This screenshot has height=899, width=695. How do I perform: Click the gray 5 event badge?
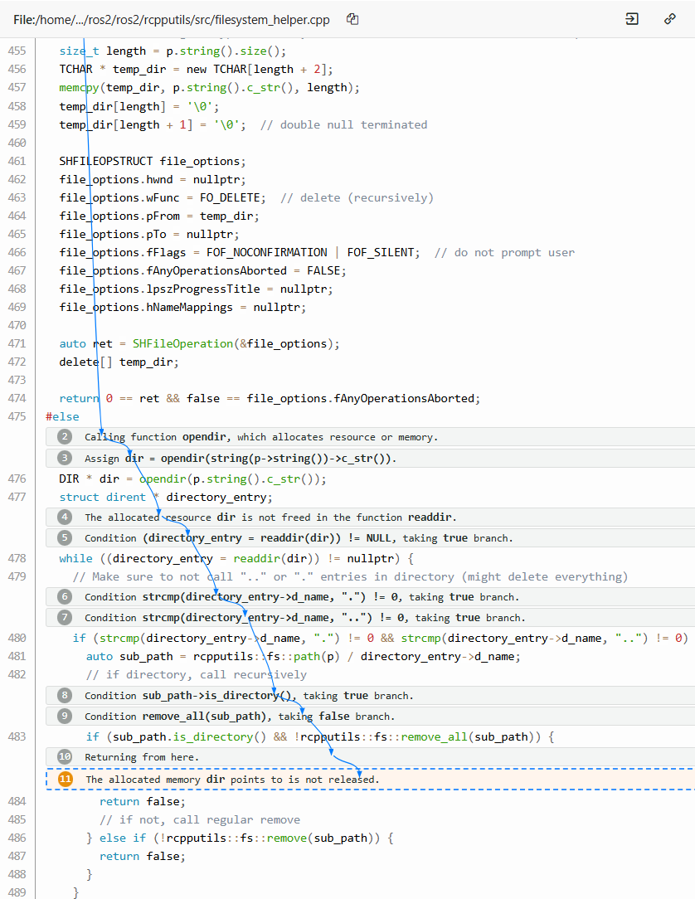pyautogui.click(x=65, y=537)
